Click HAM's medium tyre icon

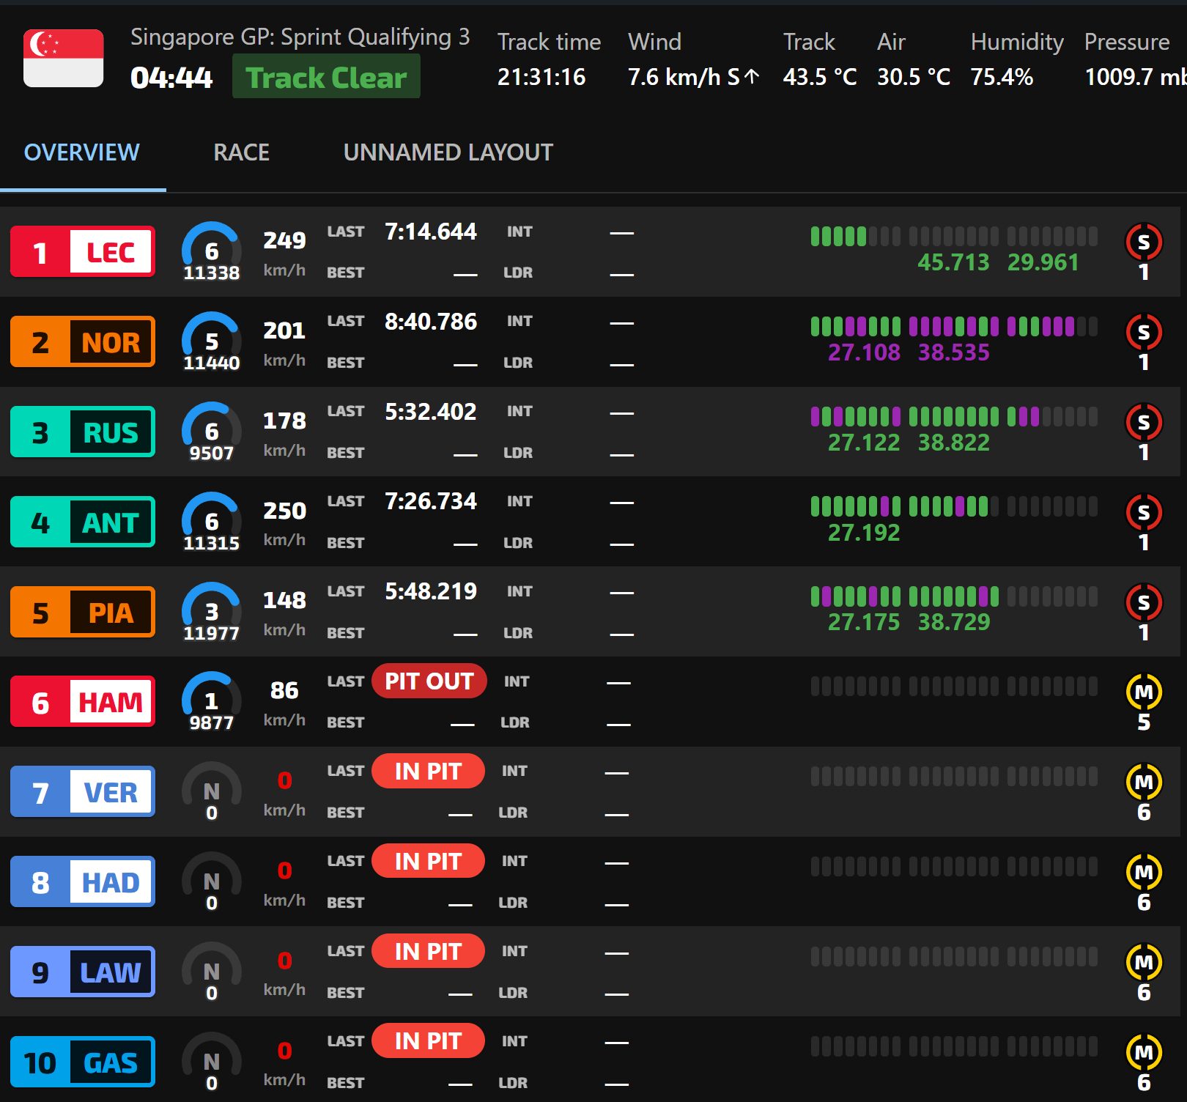tap(1144, 692)
